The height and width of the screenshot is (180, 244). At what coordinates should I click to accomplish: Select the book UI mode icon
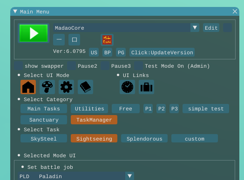(x=85, y=87)
